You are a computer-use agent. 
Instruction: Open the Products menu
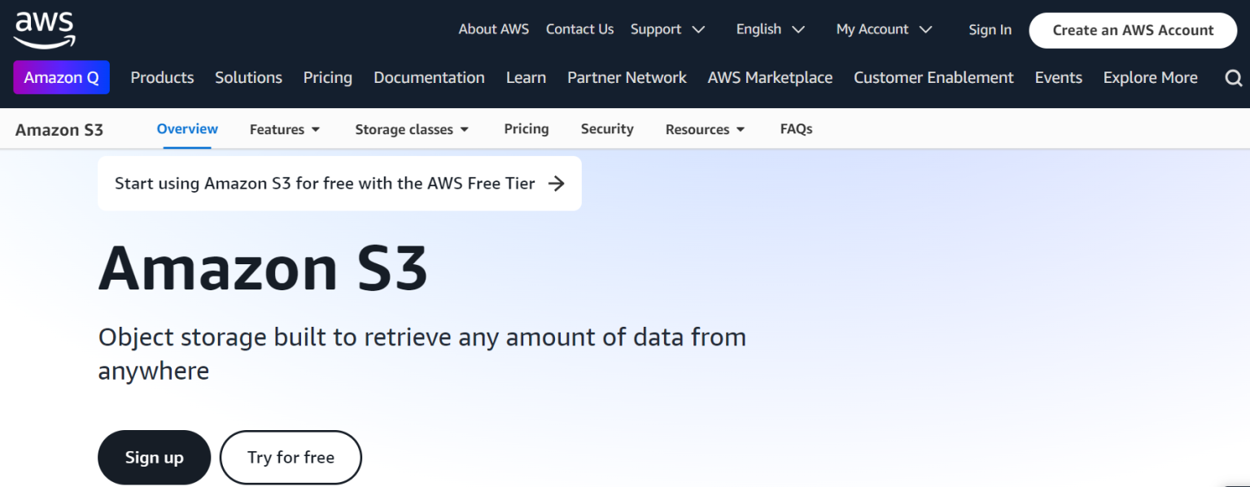[162, 78]
